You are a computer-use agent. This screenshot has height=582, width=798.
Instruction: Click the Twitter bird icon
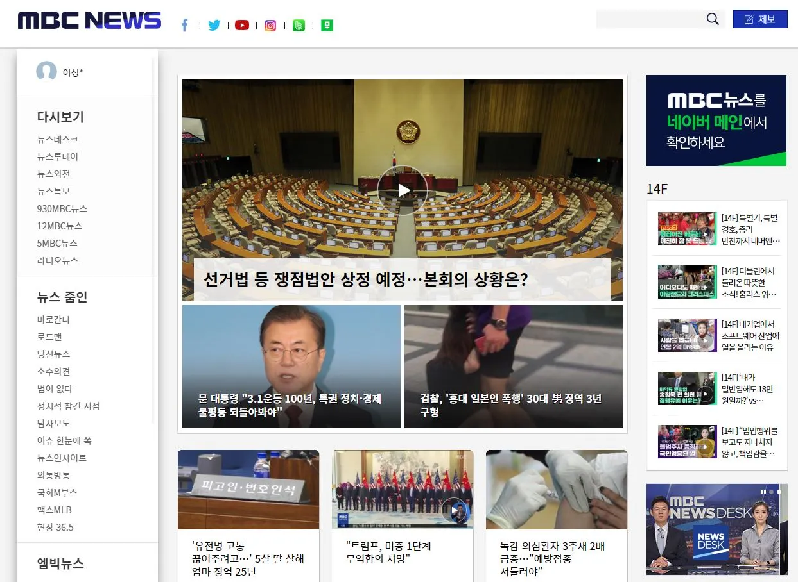pos(214,25)
